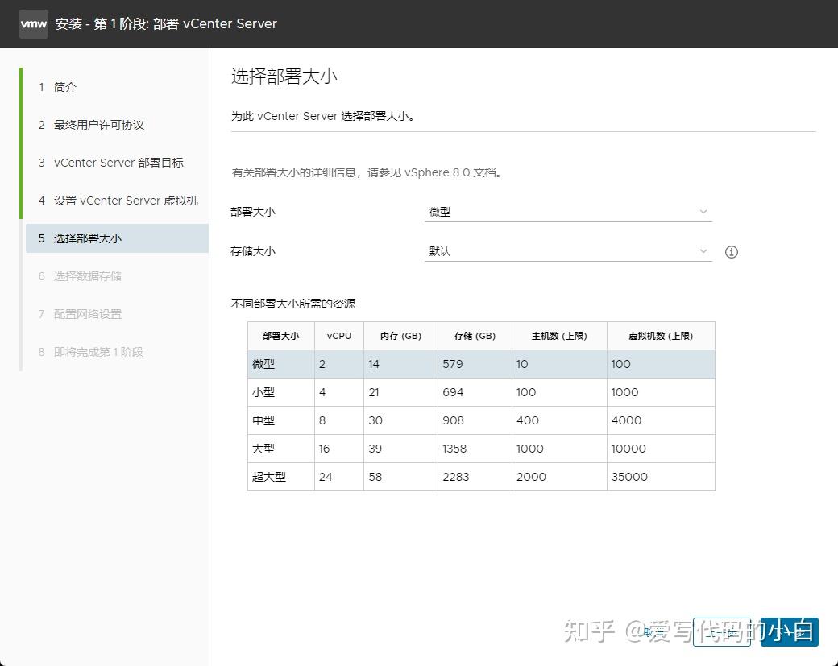Click storage value 908 in 中型 row

tap(453, 421)
